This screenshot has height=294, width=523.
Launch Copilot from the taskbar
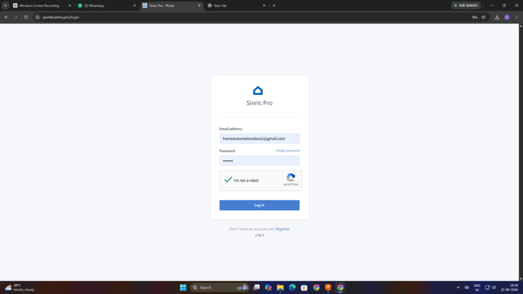pos(268,287)
